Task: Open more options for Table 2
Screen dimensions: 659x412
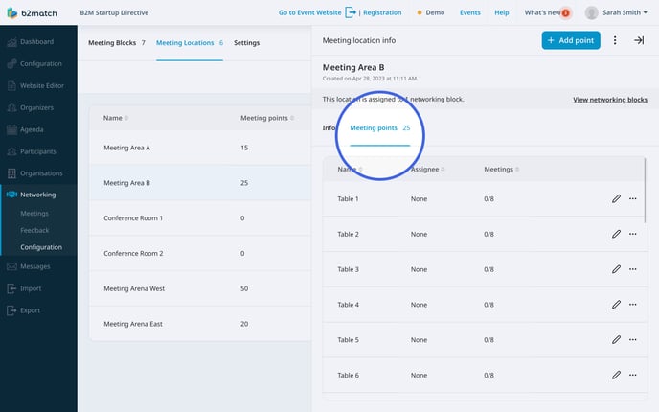Action: click(632, 234)
